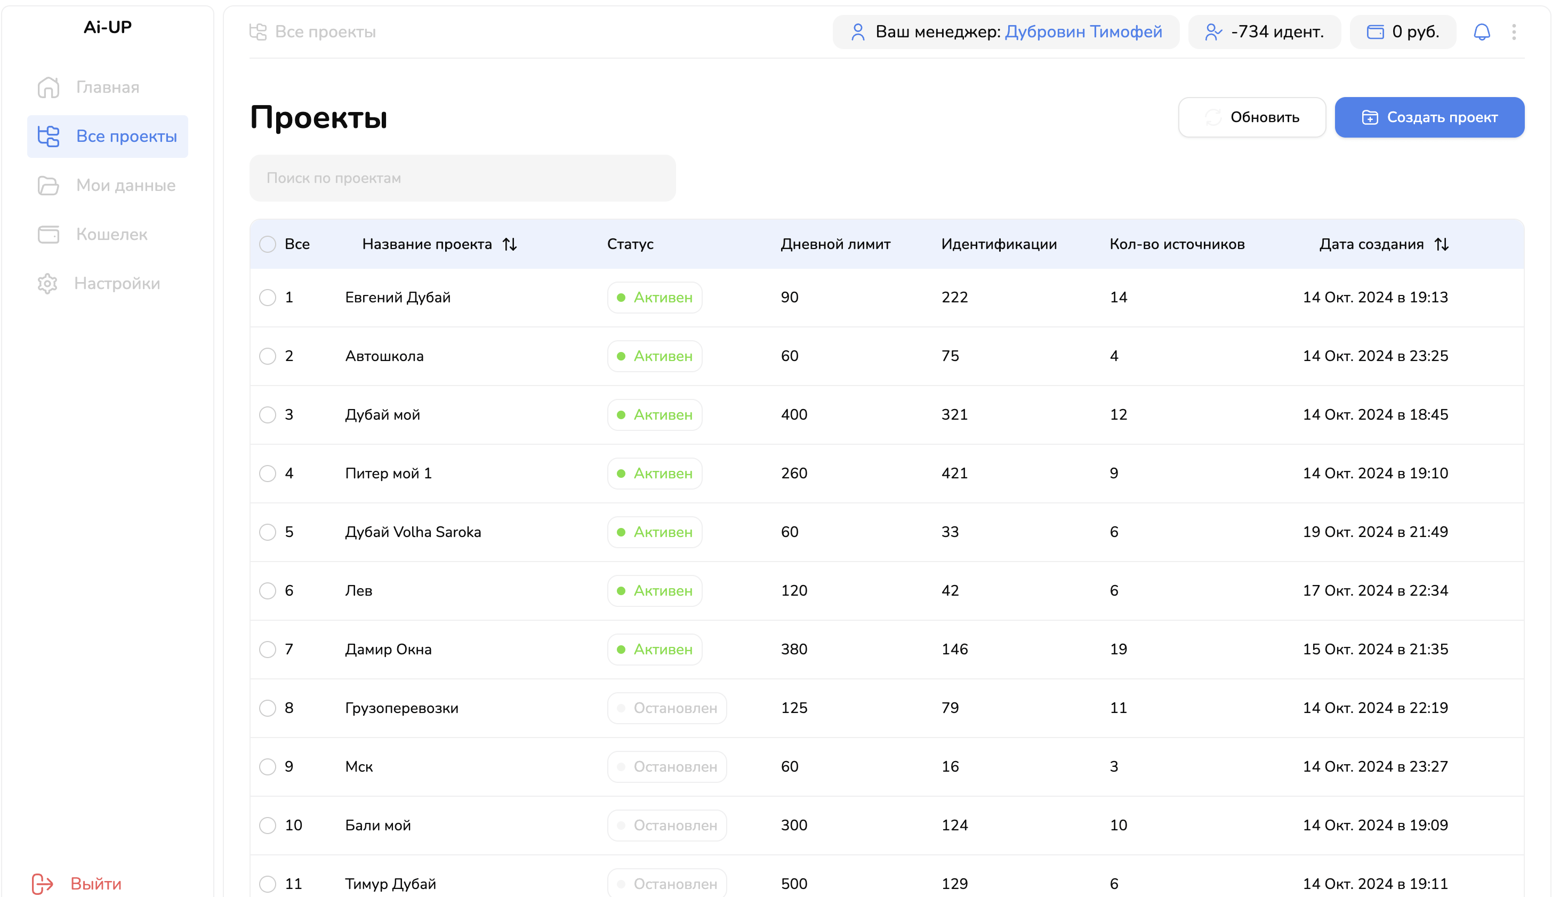
Task: Focus the Поиск по проектам search field
Action: 463,178
